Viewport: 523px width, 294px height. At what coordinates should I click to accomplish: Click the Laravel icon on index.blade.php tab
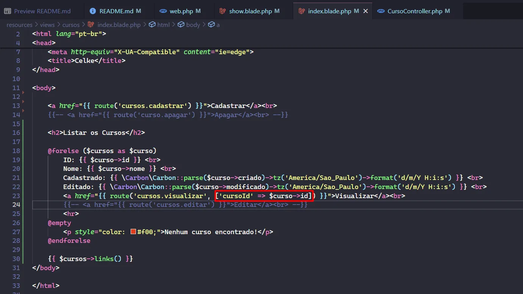pos(302,11)
